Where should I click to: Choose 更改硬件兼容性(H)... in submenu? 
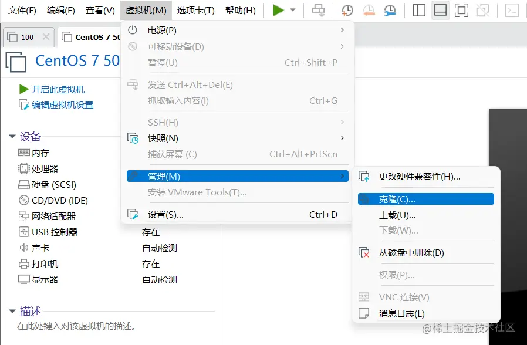[x=426, y=177]
